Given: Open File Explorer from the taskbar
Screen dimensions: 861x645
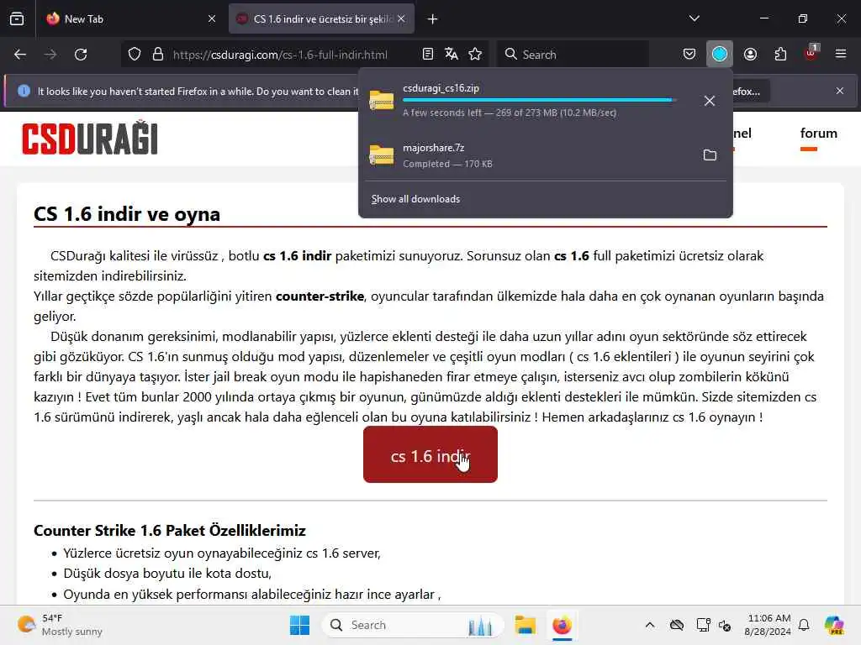Looking at the screenshot, I should pos(525,625).
